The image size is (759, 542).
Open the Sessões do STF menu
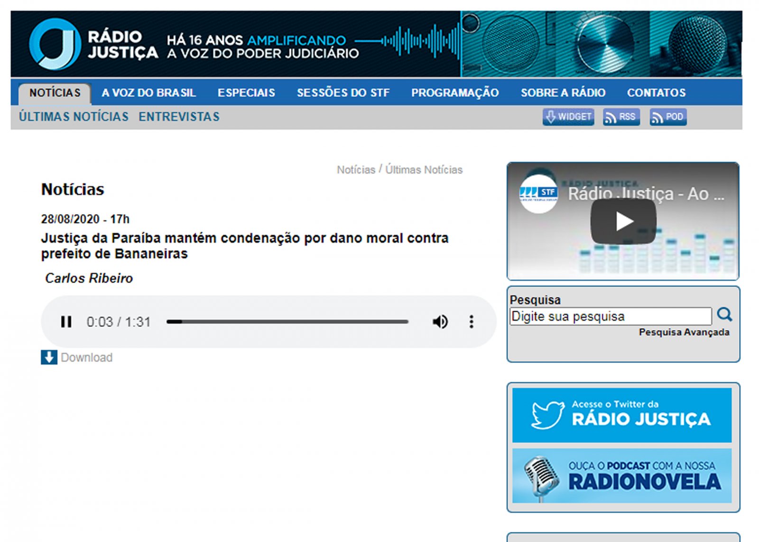point(343,93)
